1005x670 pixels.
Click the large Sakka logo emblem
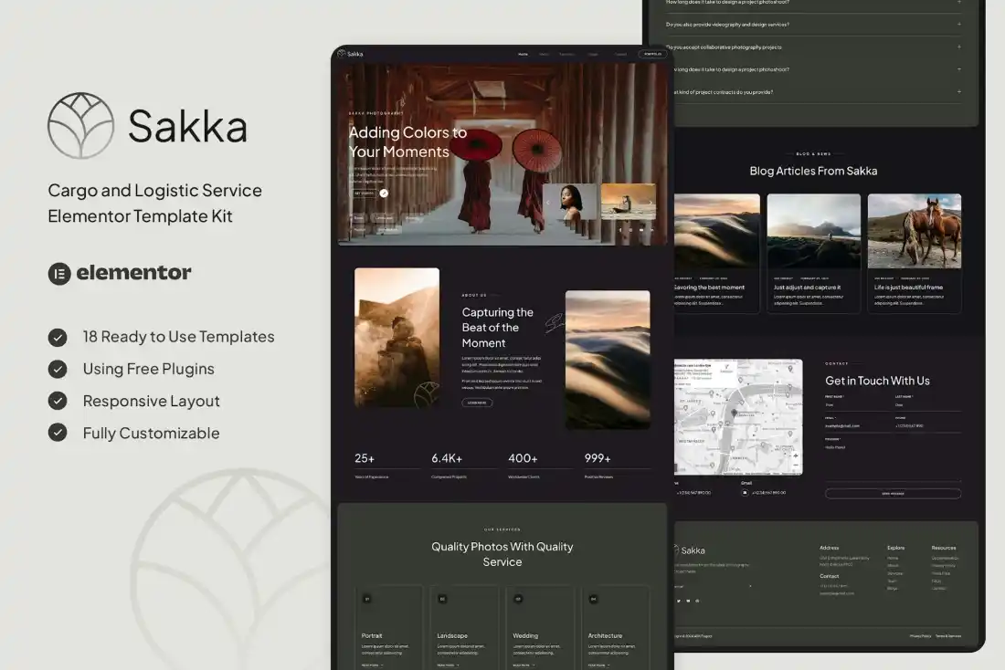tap(80, 126)
